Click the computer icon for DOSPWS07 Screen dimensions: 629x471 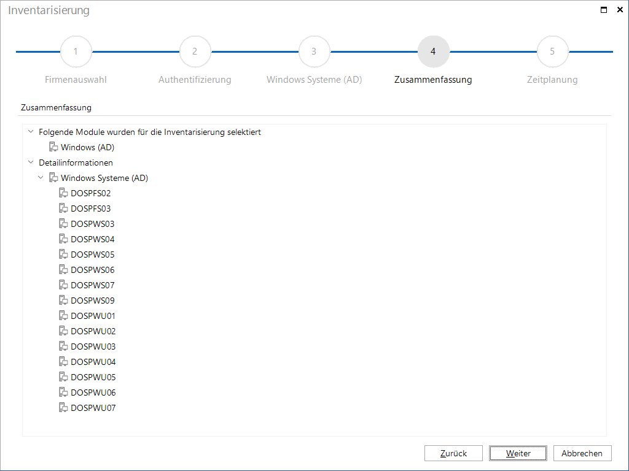pyautogui.click(x=63, y=285)
